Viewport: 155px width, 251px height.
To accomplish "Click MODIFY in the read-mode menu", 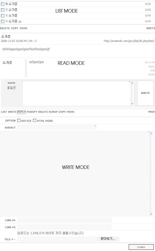I will [32, 112].
